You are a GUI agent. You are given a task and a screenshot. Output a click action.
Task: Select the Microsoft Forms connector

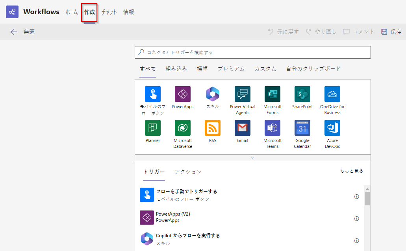(x=272, y=94)
